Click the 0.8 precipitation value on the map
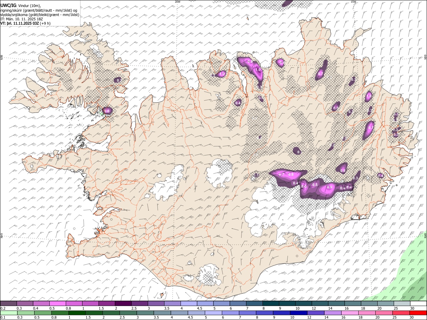The image size is (427, 320). (x=291, y=175)
